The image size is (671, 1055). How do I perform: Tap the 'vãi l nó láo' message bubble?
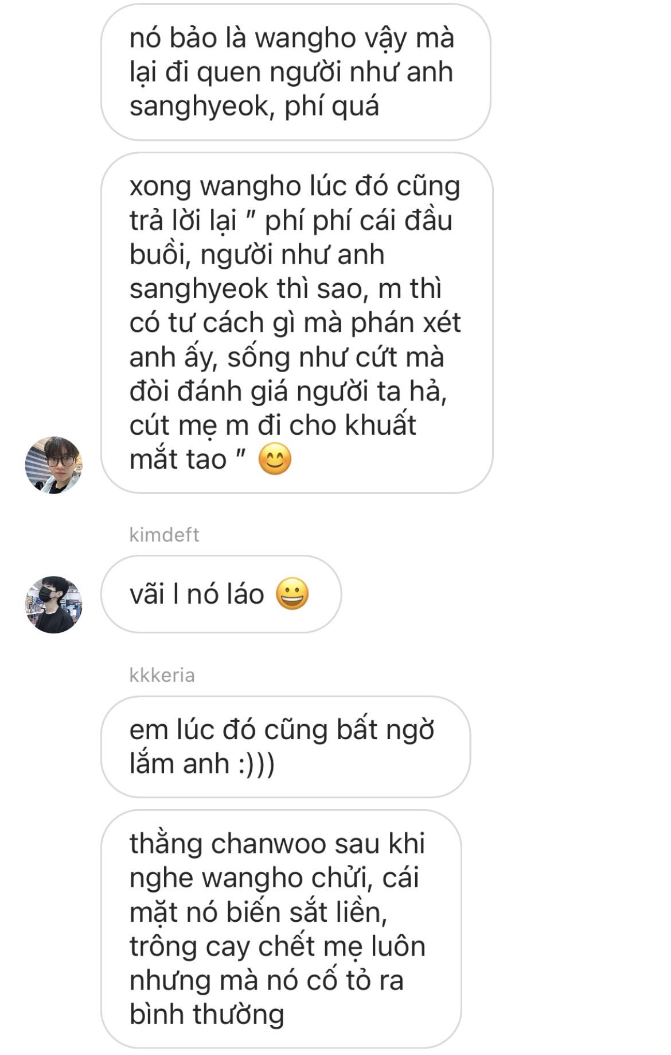pos(221,594)
